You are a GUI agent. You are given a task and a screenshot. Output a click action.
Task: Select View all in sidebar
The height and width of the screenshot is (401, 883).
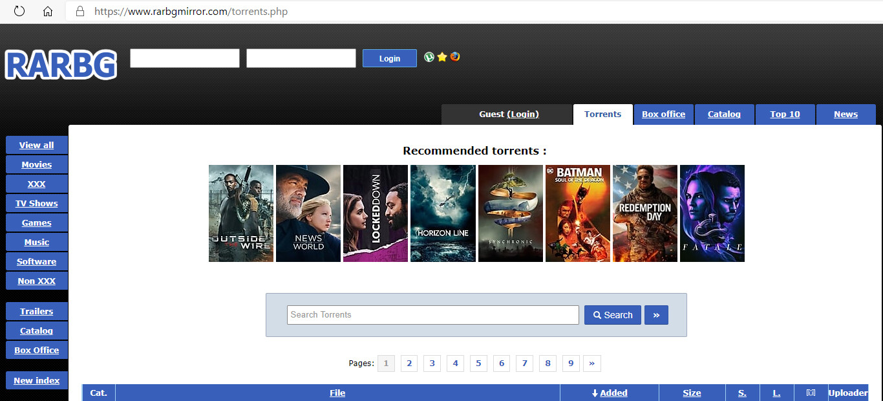pos(37,145)
